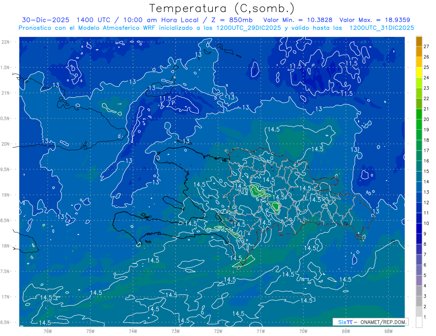Screen dimensions: 436x336
Task: Select "Valor Min. = 10.3828" text
Action: (x=298, y=20)
